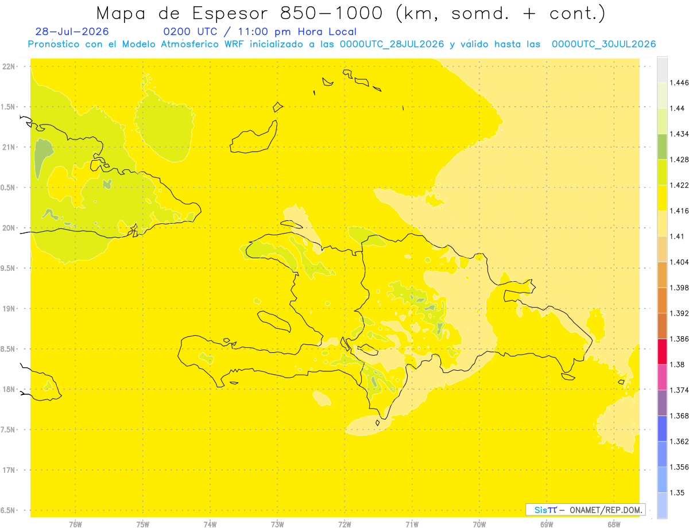Click the '17N' latitude label
689x532 pixels.
click(10, 470)
